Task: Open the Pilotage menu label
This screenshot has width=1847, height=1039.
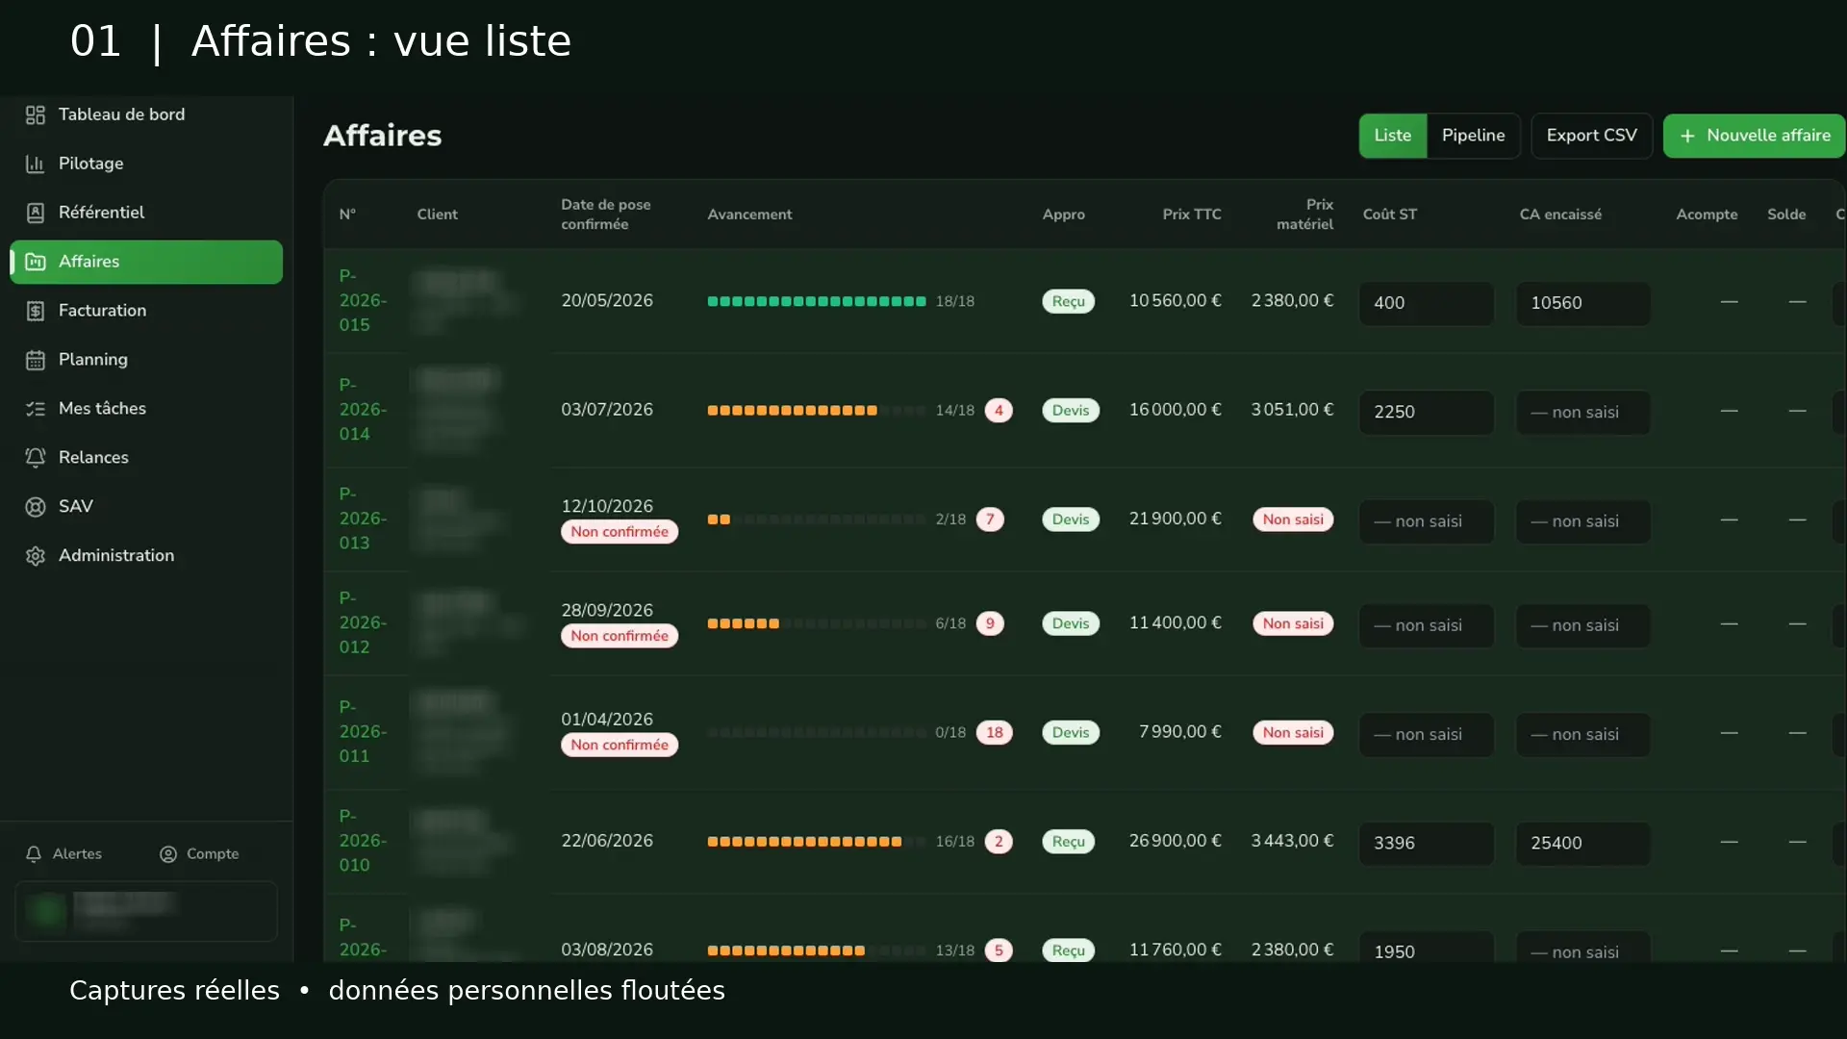Action: click(90, 164)
